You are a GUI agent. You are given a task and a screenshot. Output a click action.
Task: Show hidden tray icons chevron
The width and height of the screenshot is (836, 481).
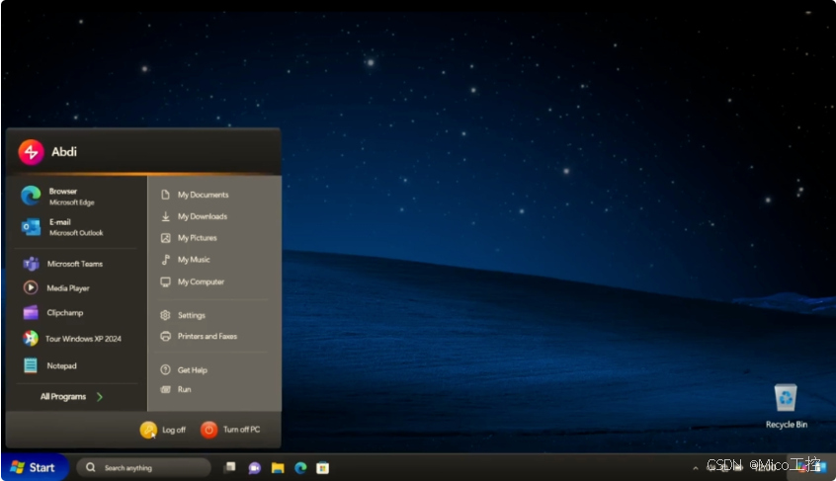[x=696, y=468]
